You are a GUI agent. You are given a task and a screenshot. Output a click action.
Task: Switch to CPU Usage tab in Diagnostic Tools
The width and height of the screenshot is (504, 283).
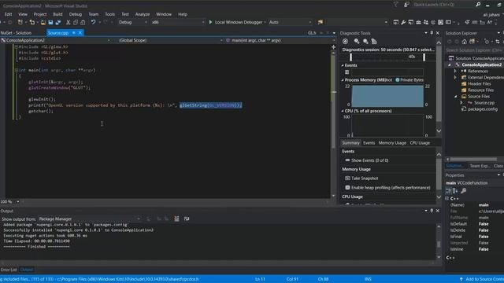coord(420,143)
